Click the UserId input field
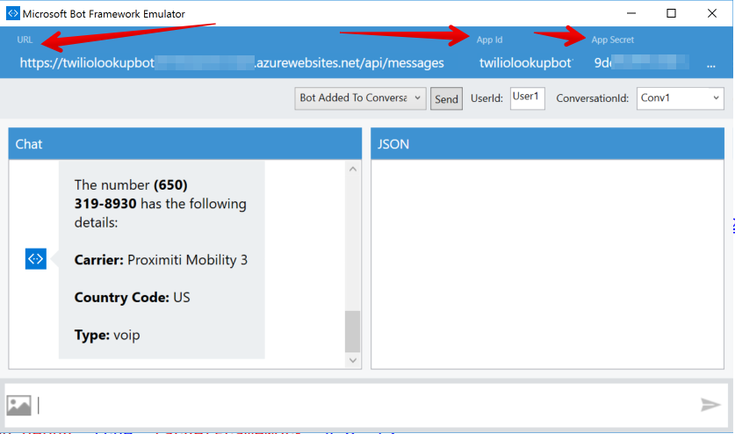735x434 pixels. click(x=528, y=98)
